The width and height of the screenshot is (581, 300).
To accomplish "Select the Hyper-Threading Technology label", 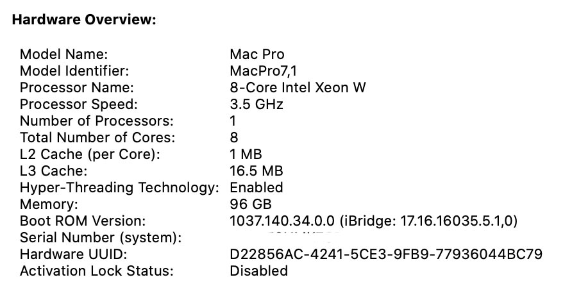I will (120, 188).
